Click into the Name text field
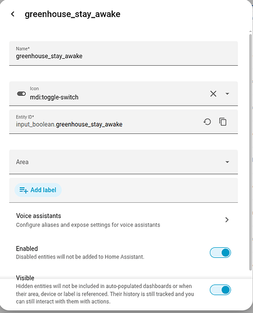 coord(123,53)
